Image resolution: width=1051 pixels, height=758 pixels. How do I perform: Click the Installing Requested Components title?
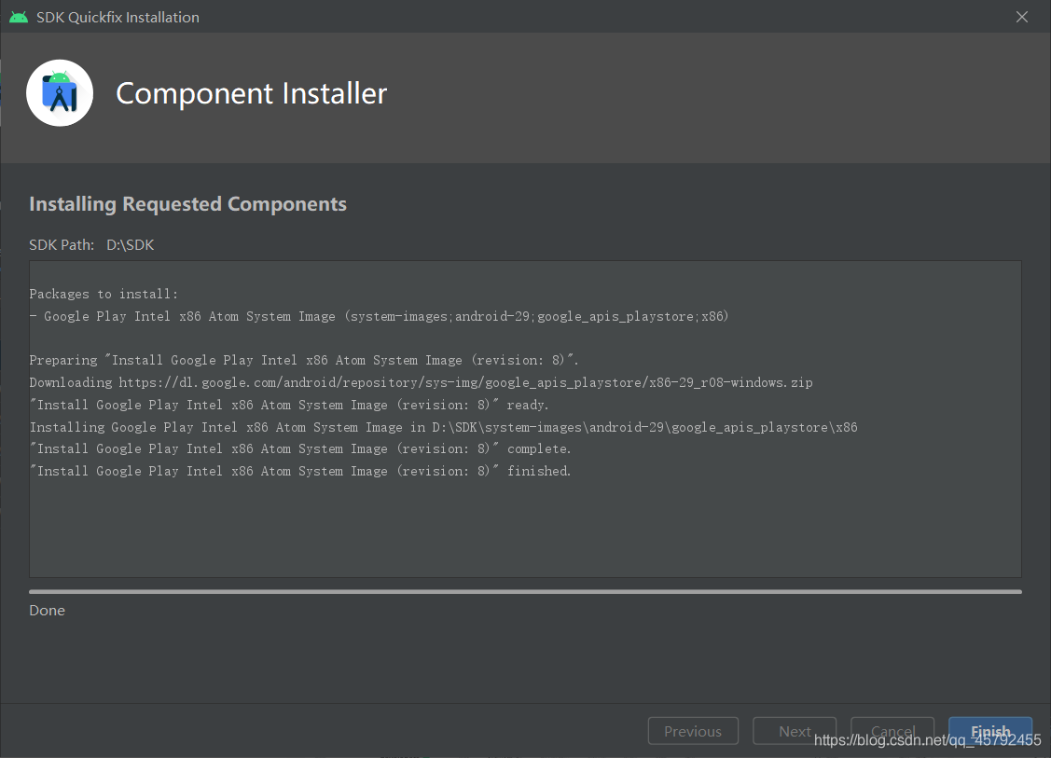click(x=187, y=204)
